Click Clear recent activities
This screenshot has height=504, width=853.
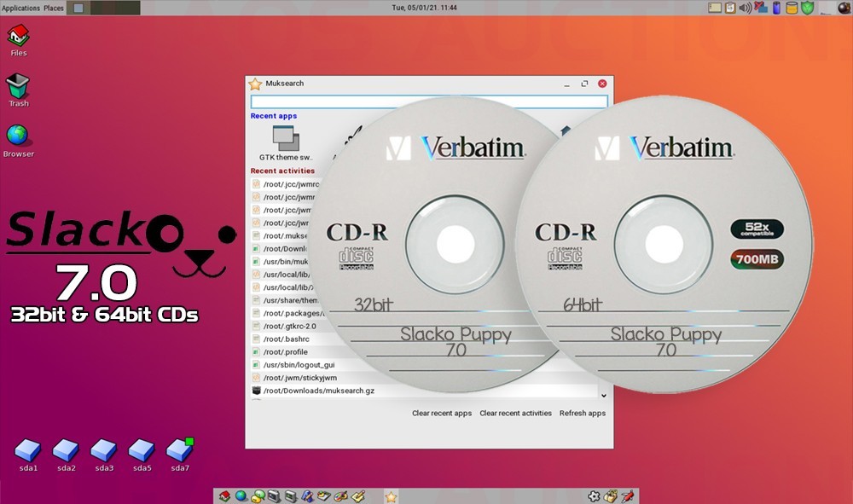[x=515, y=414]
